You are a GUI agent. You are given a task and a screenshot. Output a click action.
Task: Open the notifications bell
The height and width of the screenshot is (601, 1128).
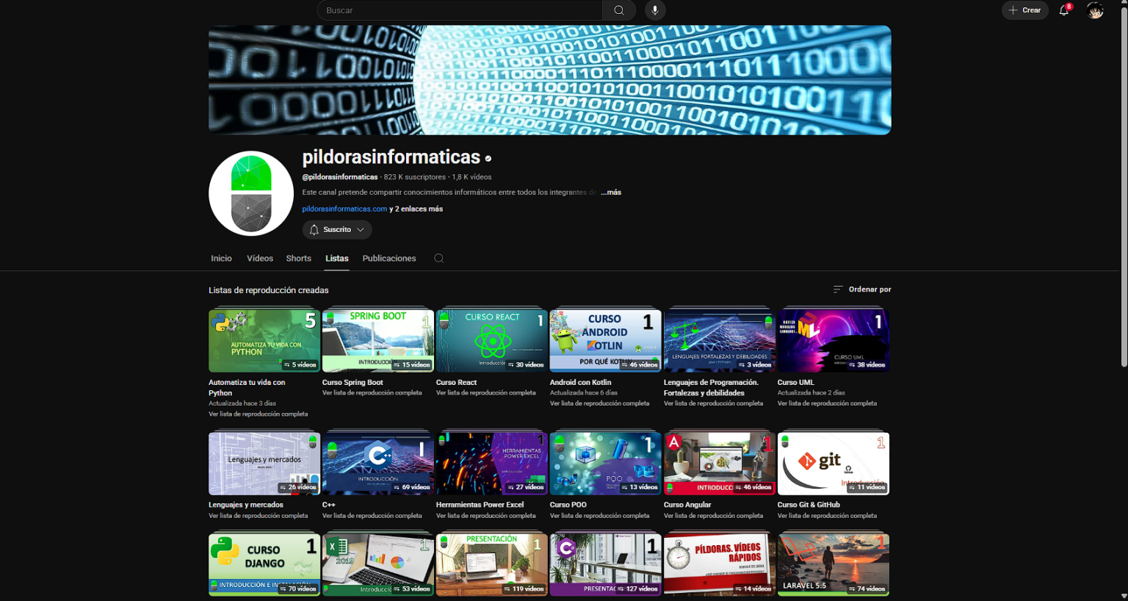1063,10
